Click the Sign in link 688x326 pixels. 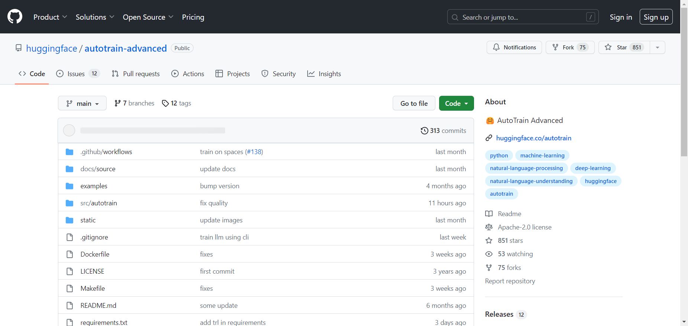click(621, 17)
